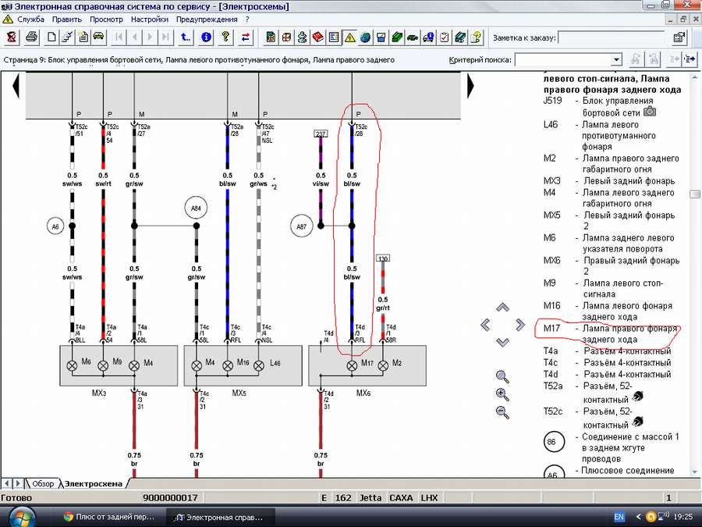Click the globe toolbar icon
This screenshot has height=527, width=702.
365,37
